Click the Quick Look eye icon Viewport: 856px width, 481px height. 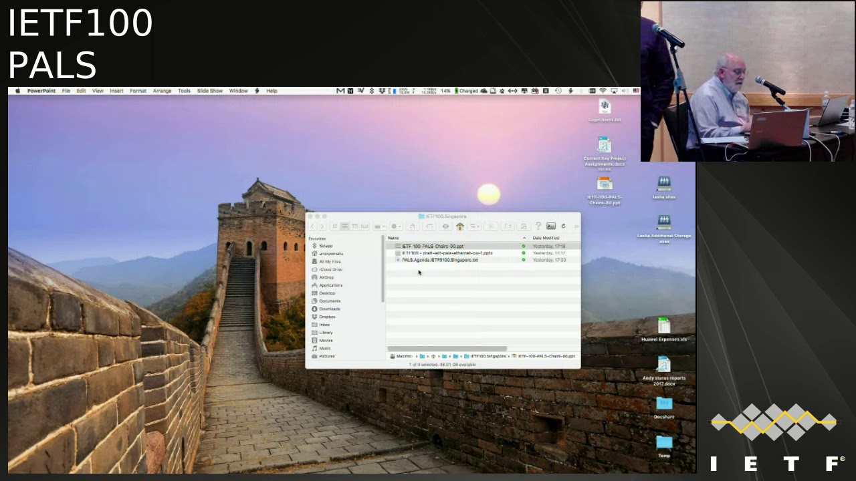[446, 226]
